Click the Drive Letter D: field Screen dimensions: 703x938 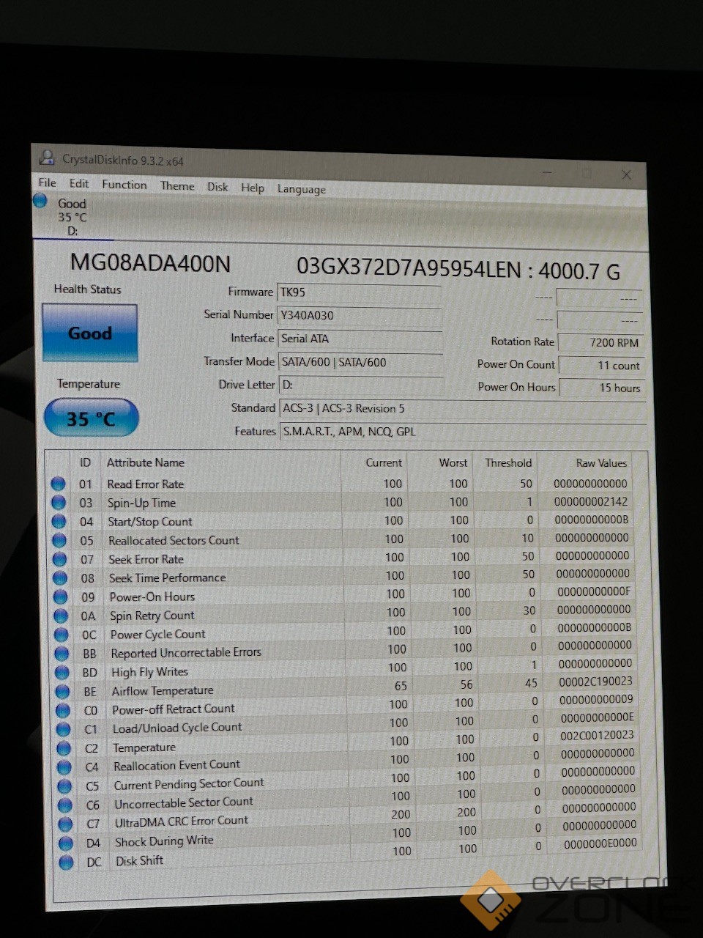pos(362,385)
